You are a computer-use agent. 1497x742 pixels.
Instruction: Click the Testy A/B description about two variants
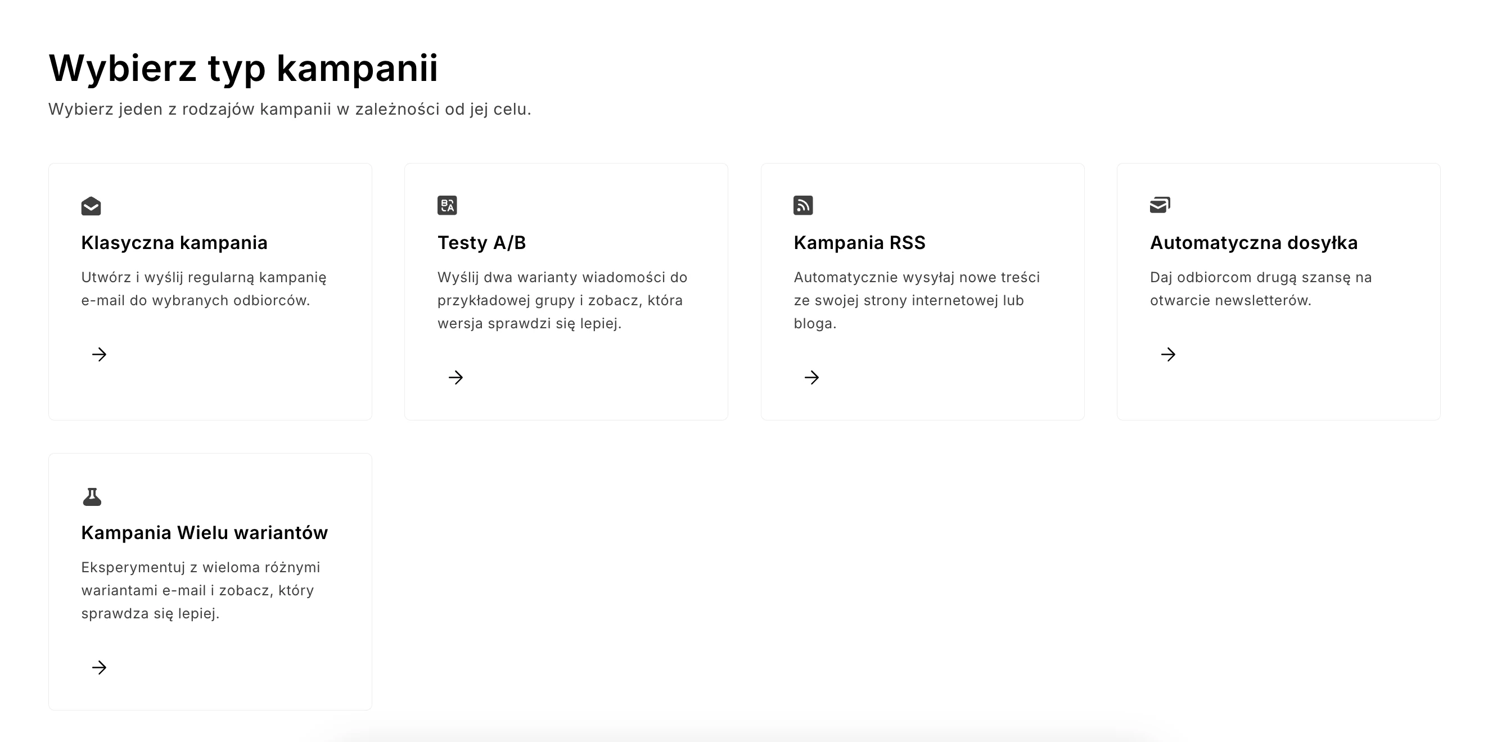pyautogui.click(x=562, y=300)
